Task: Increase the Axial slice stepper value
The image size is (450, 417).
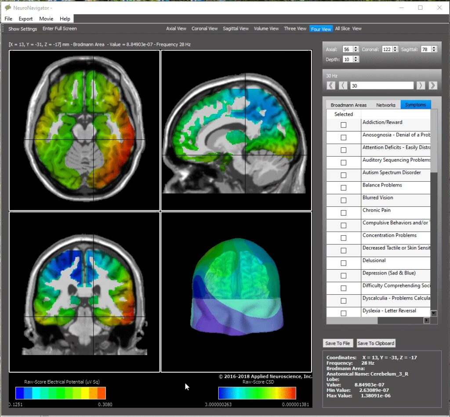Action: [x=356, y=48]
